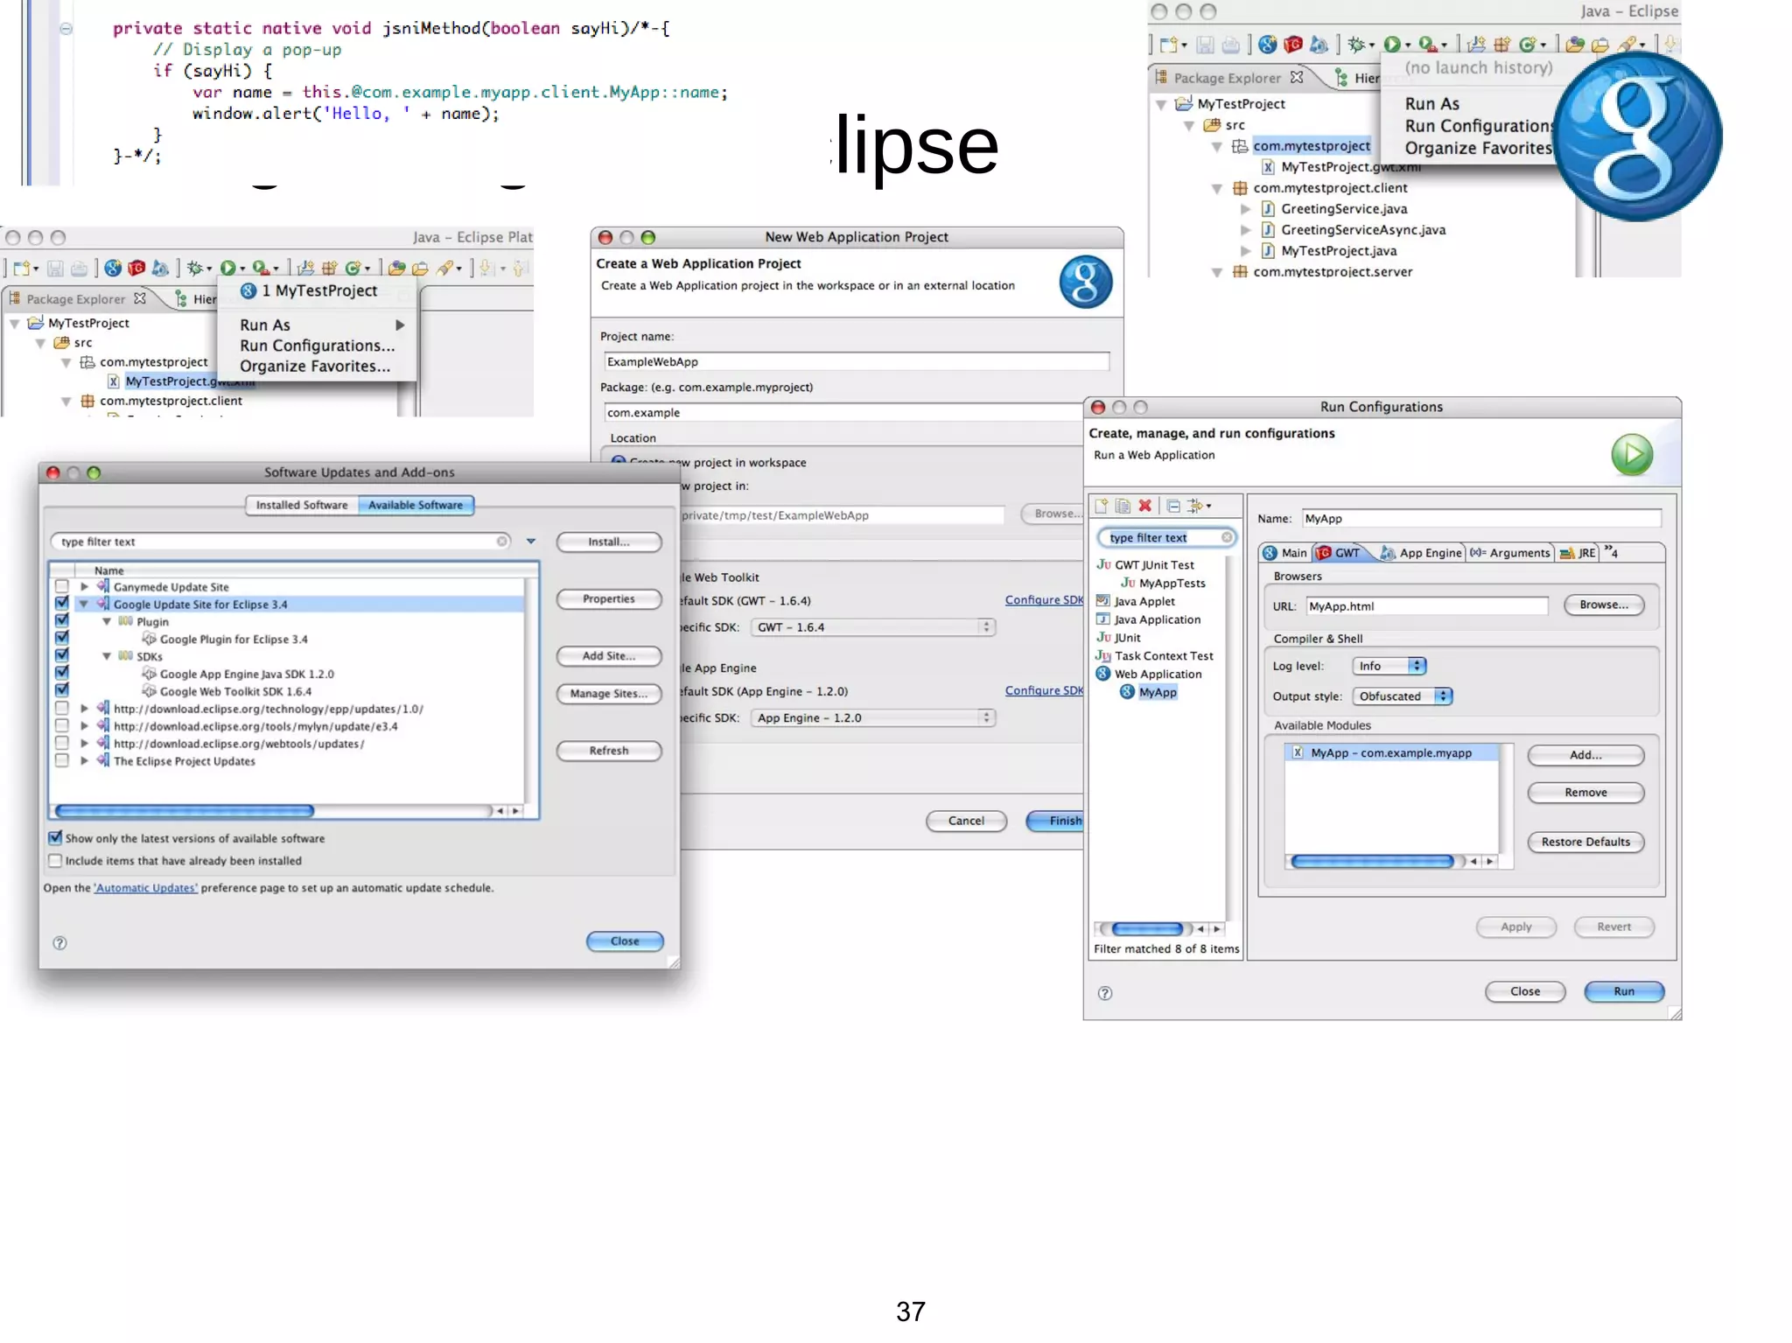Click the New Java Package icon in the 'no launch history' window

(x=1502, y=44)
